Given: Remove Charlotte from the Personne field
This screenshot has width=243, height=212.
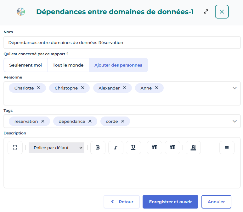Looking at the screenshot, I should point(39,88).
